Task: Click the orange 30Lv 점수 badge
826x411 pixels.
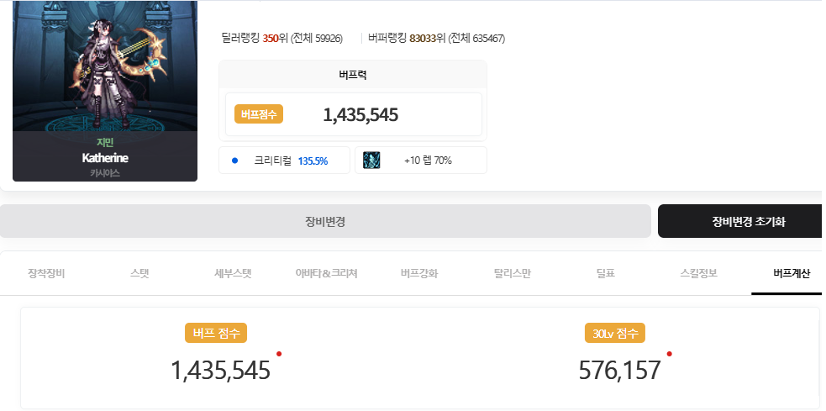Action: [615, 333]
